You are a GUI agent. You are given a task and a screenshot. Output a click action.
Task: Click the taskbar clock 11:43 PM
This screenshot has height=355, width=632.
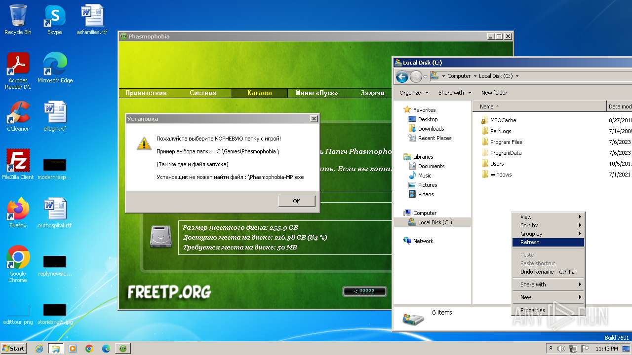[x=607, y=349]
